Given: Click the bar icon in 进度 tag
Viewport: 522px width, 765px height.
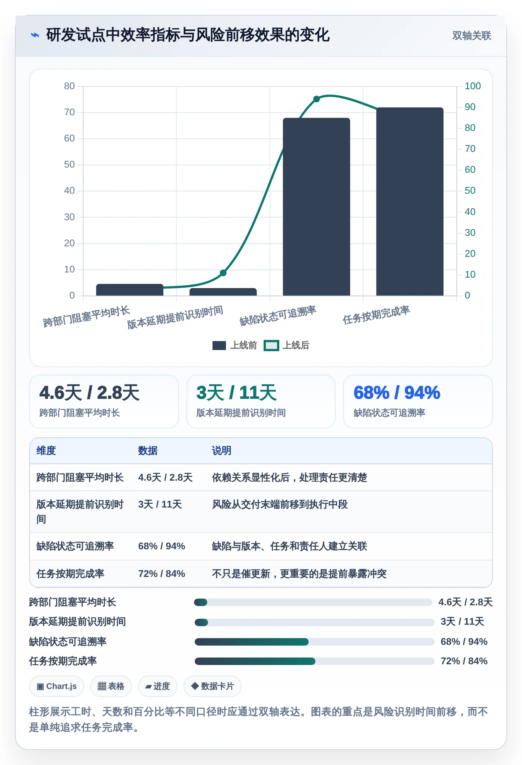Looking at the screenshot, I should pos(148,687).
